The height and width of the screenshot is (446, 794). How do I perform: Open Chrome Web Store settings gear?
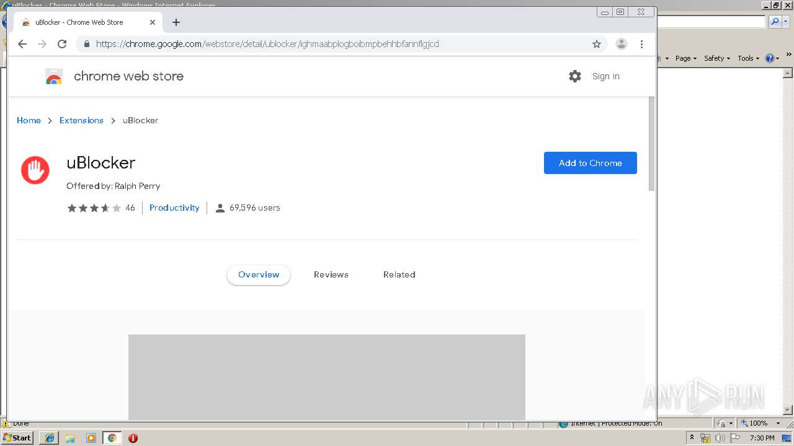(x=575, y=76)
